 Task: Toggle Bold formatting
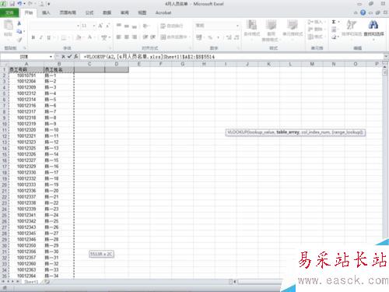pyautogui.click(x=33, y=37)
